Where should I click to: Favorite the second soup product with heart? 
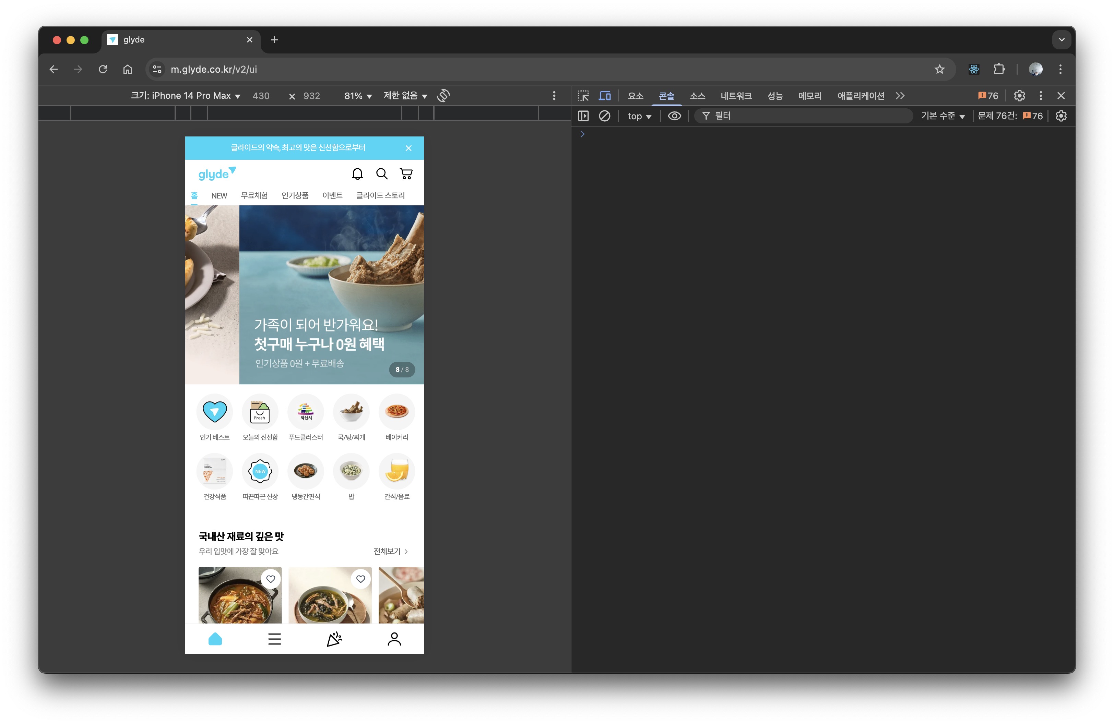360,579
